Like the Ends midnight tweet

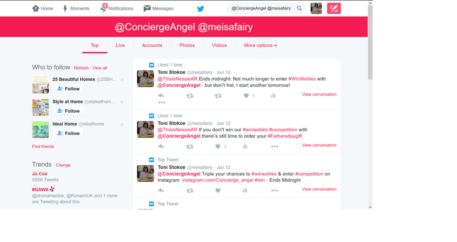[x=246, y=95]
